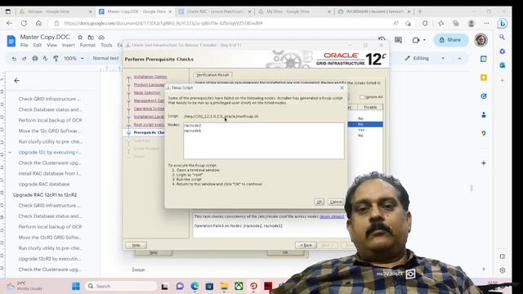The width and height of the screenshot is (523, 294).
Task: Select Verification Result tab in installer
Action: 212,75
